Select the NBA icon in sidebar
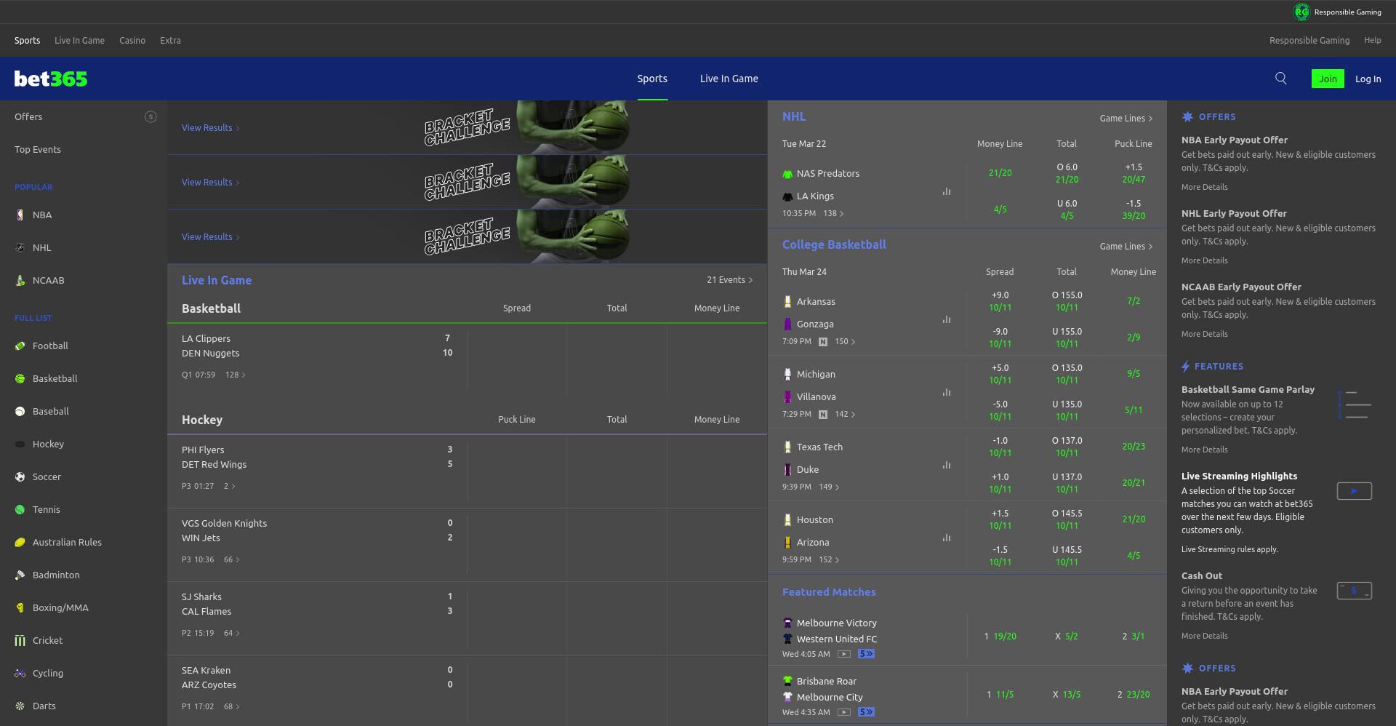Viewport: 1396px width, 726px height. click(20, 215)
